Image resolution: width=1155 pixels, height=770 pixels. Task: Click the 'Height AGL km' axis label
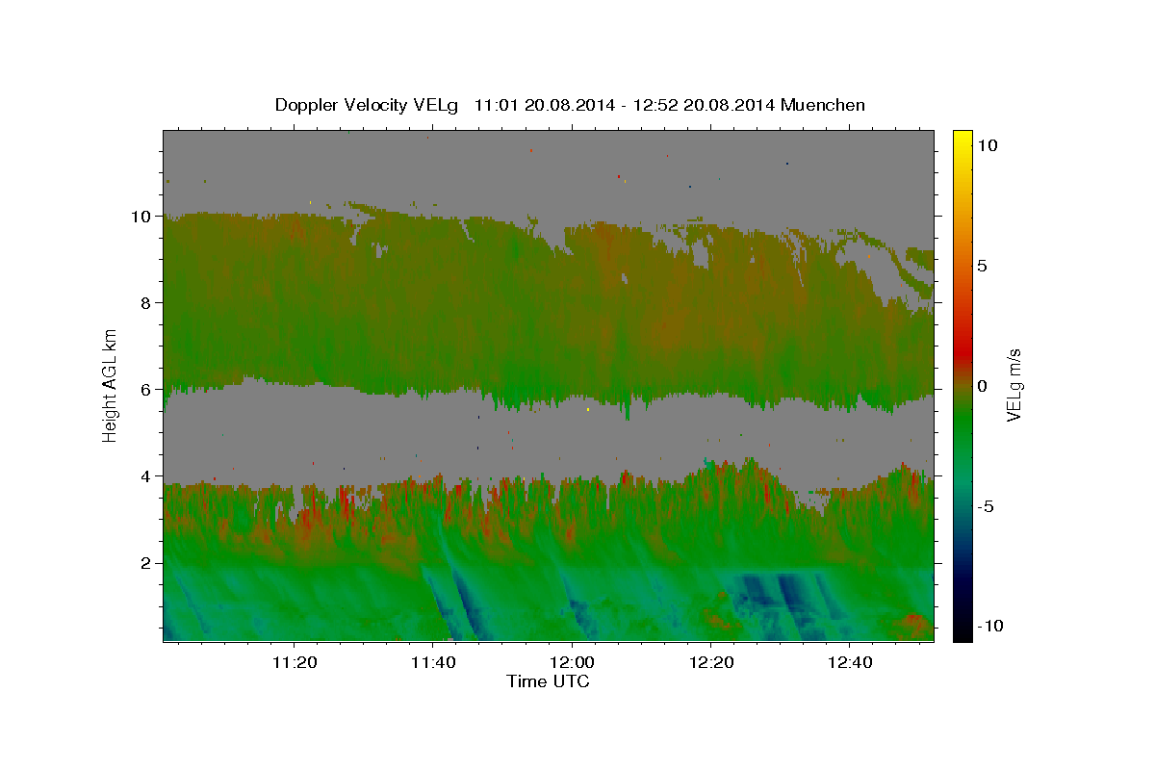click(111, 385)
